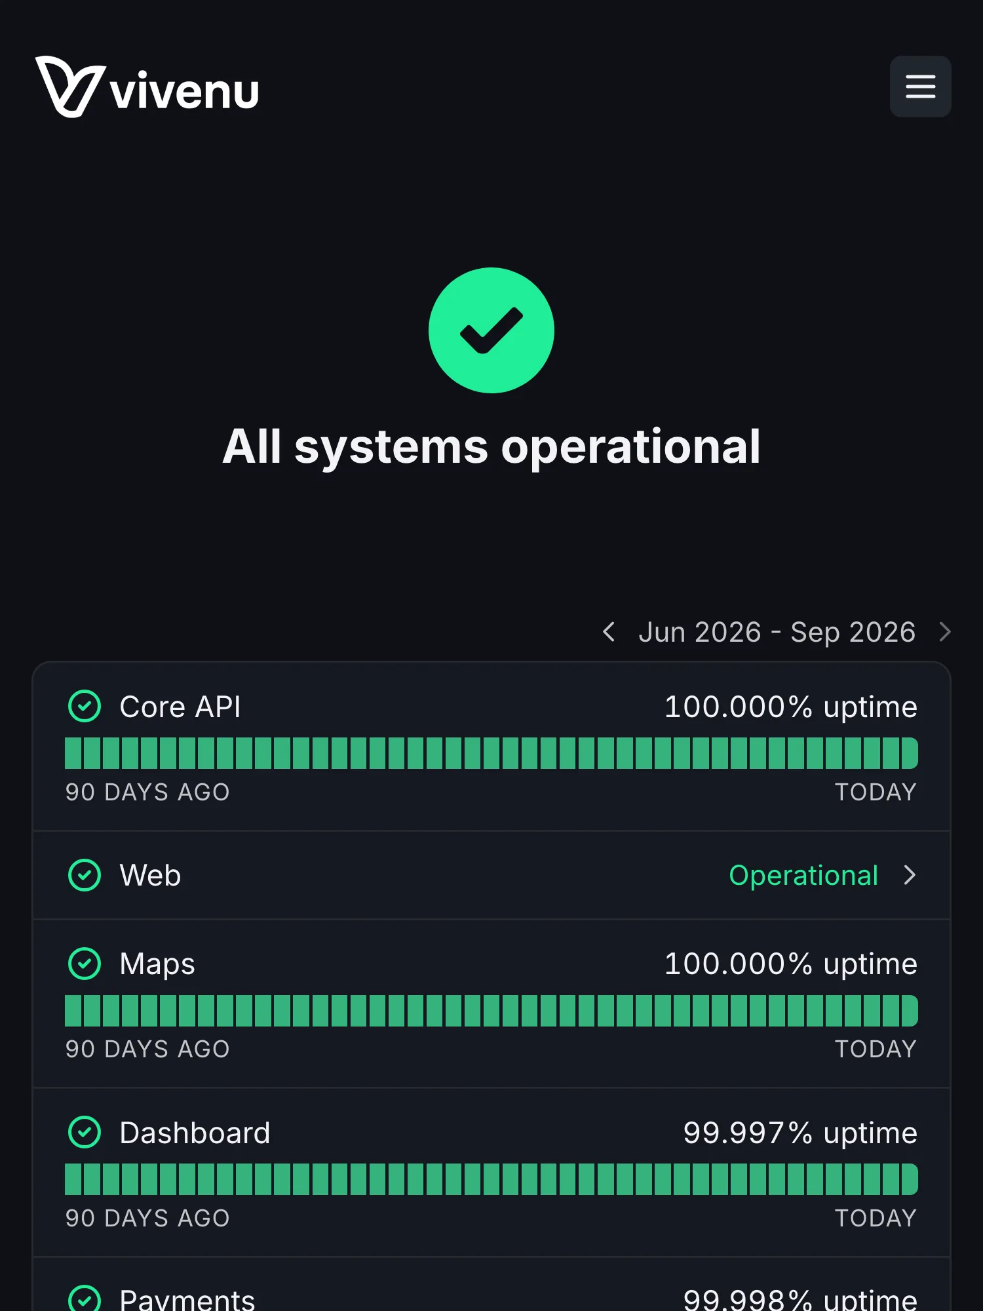Click the Core API label

180,707
